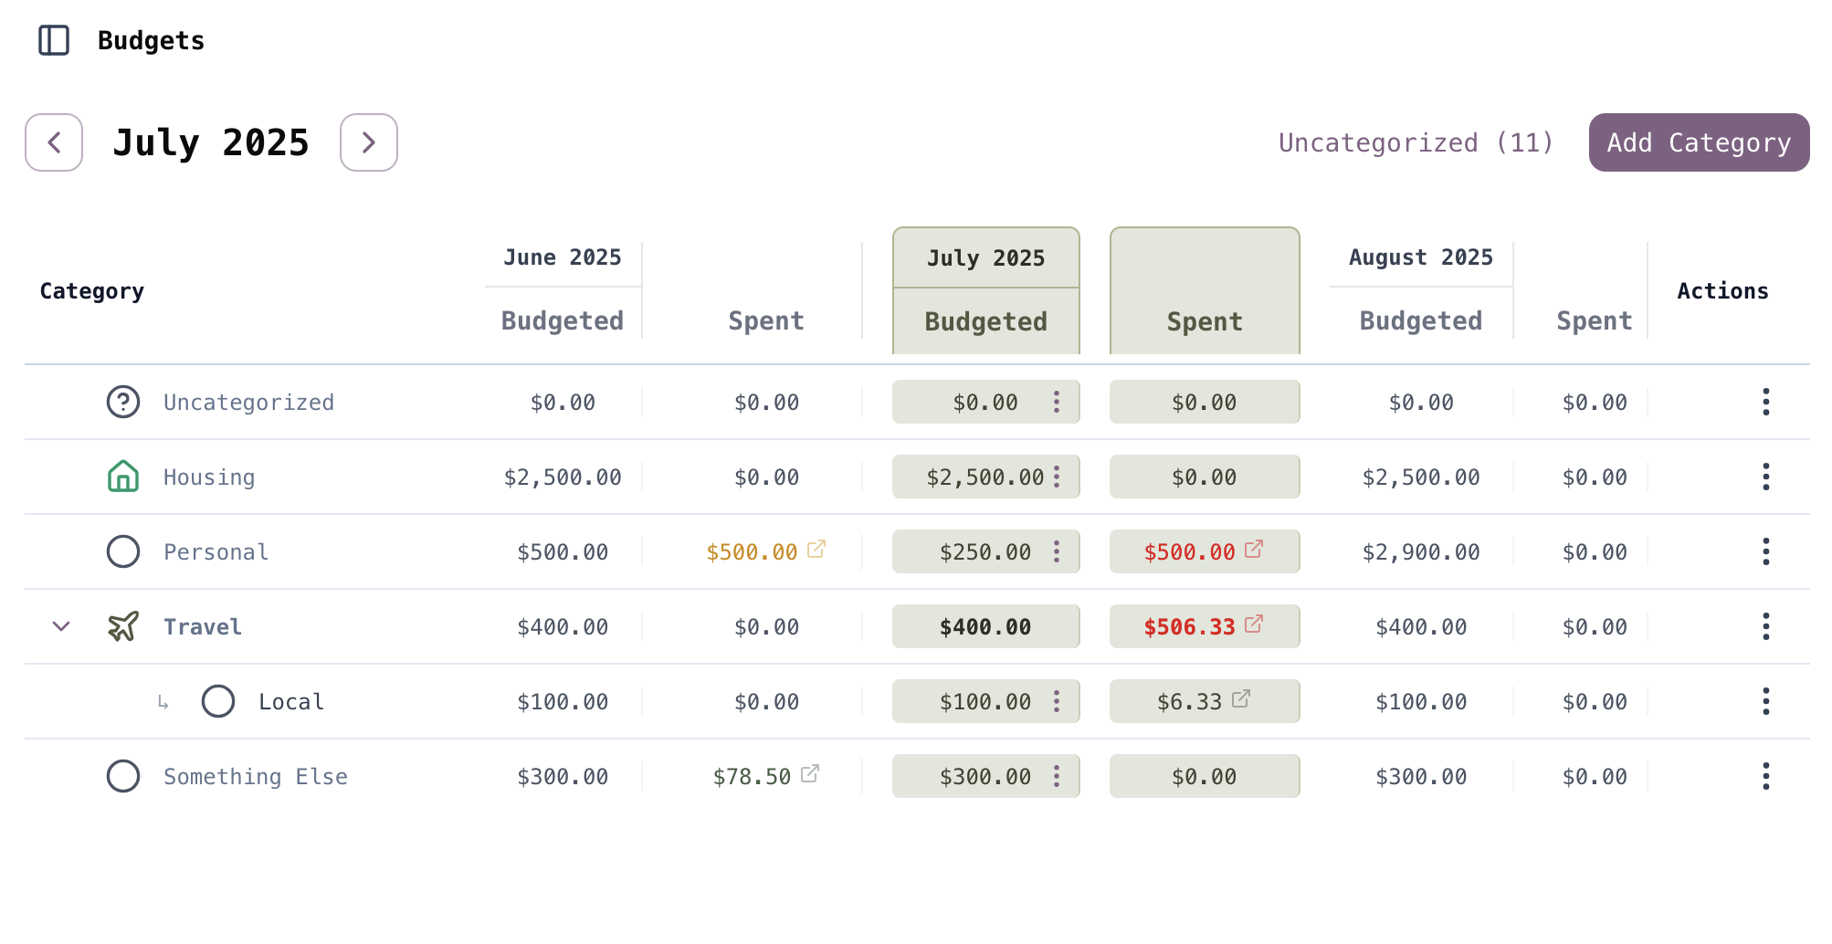Toggle the sidebar panel icon
The image size is (1832, 944).
(54, 40)
